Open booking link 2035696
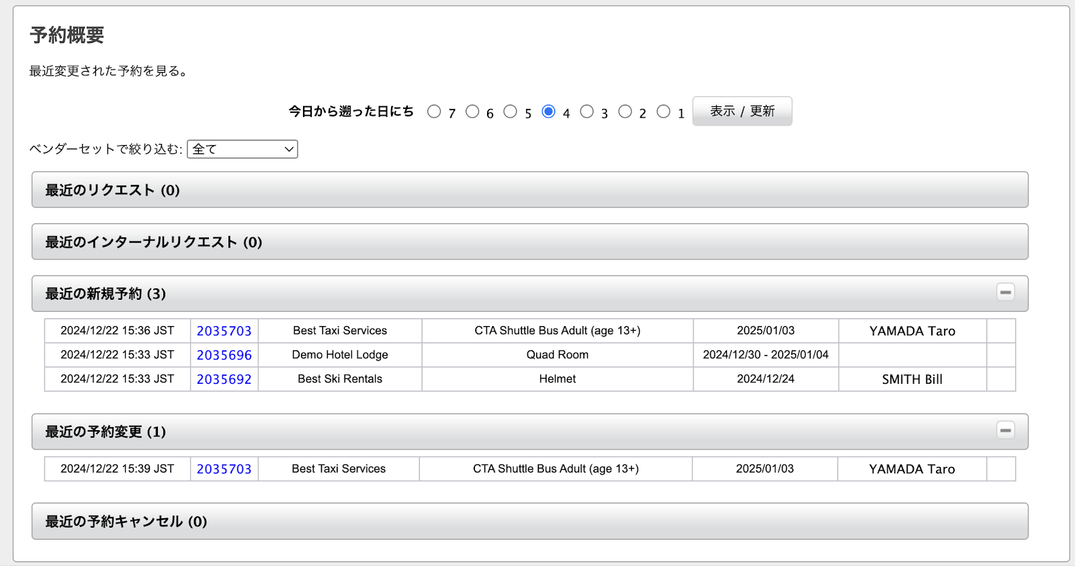Viewport: 1075px width, 566px height. 224,355
